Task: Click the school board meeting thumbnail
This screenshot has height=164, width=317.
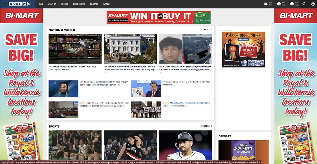Action: point(63,110)
